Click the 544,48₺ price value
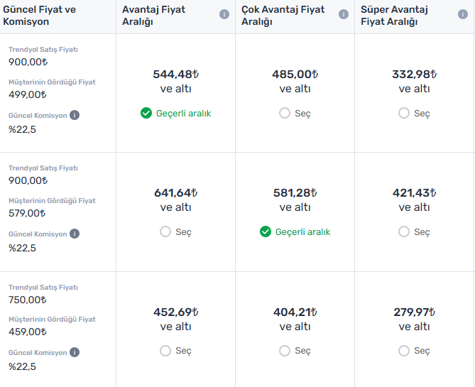The image size is (475, 387). (x=175, y=75)
